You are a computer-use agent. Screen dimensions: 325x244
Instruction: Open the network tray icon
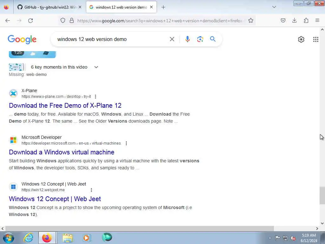(x=285, y=238)
